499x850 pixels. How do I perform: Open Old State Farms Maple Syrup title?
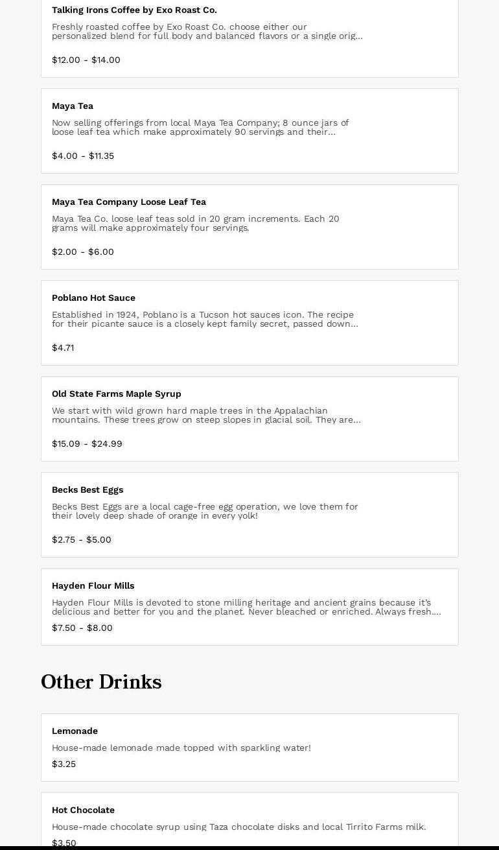pos(117,394)
